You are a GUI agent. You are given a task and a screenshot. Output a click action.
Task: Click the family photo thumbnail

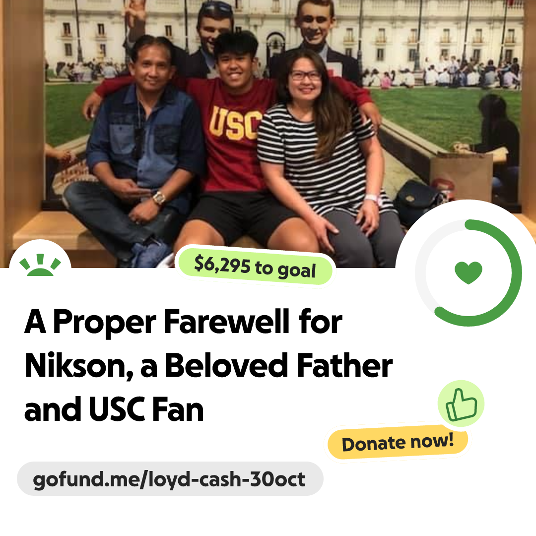[x=268, y=134]
